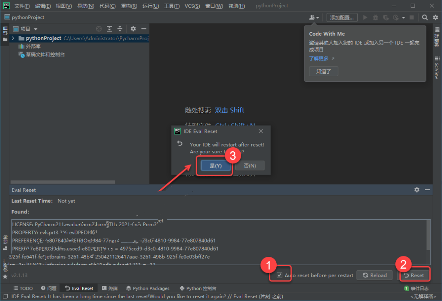Viewport: 442px width, 301px height.
Task: Close the IDE Eval Reset dialog
Action: tap(261, 131)
